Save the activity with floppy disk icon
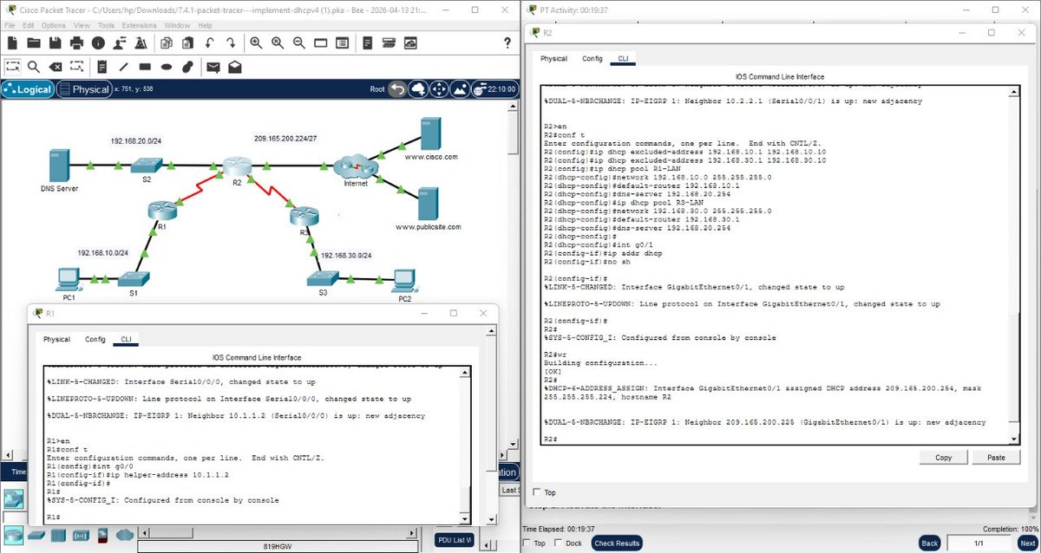The image size is (1041, 553). point(56,42)
